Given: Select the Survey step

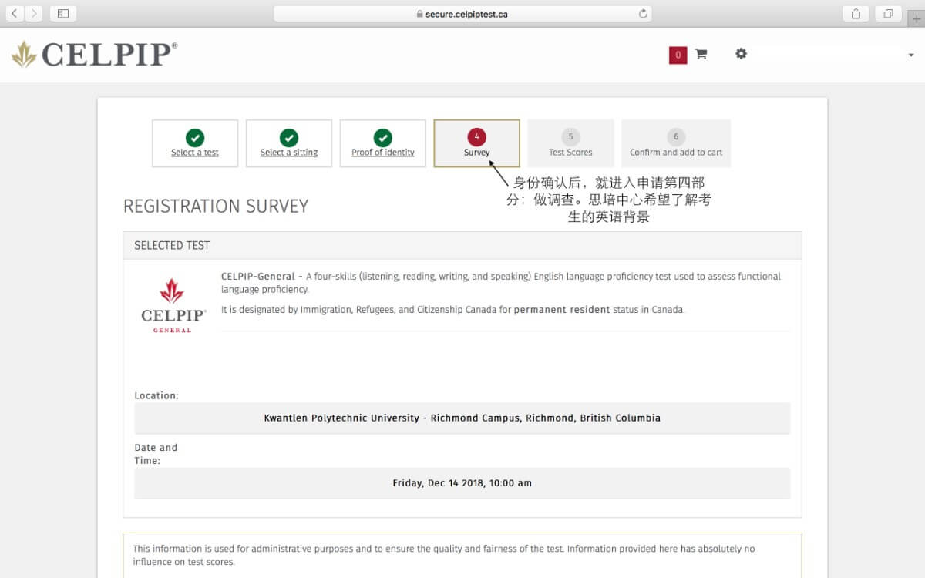Looking at the screenshot, I should [477, 143].
